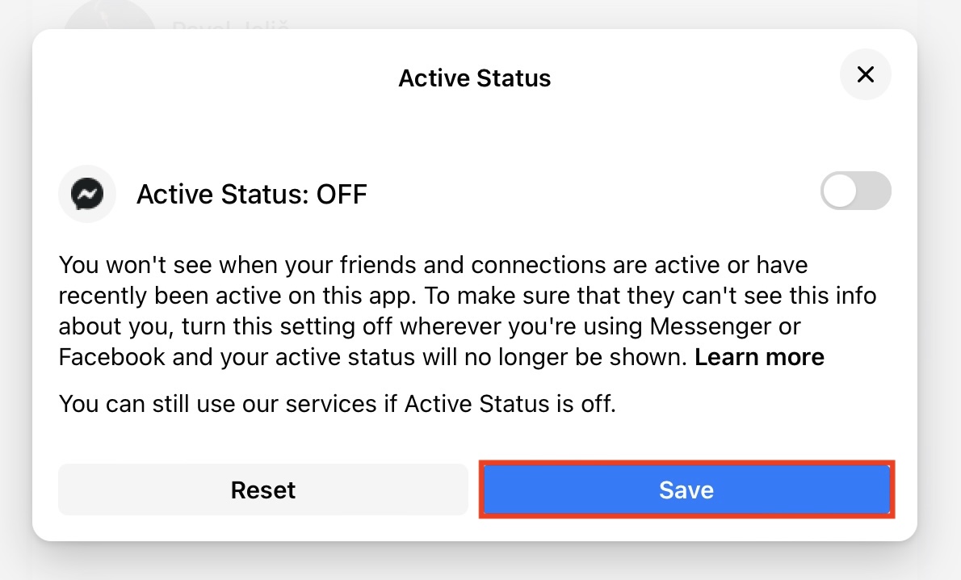961x580 pixels.
Task: Turn on the Active Status switch
Action: click(855, 191)
